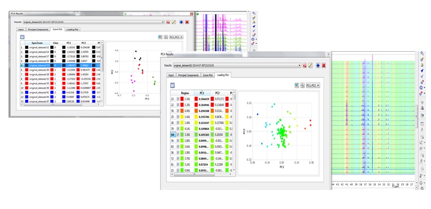Open the PC1,PC2 dropdown in the Loading Plot window
Viewport: 431px width, 209px height.
313,85
